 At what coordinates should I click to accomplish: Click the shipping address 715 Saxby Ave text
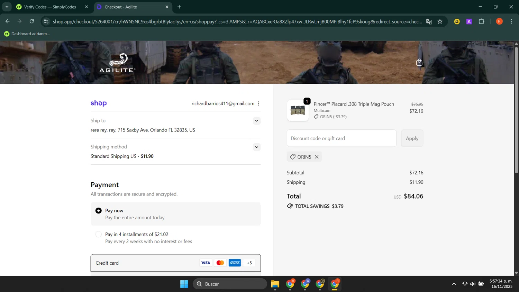pos(143,130)
